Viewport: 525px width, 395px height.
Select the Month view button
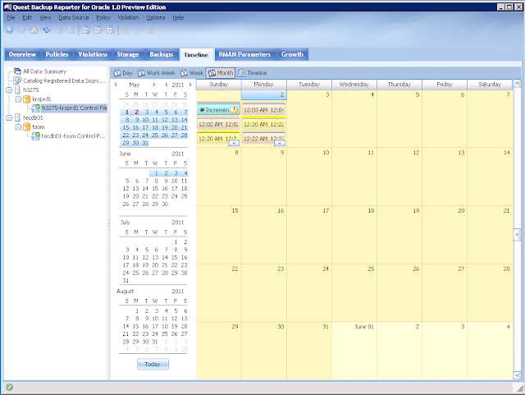tap(221, 73)
